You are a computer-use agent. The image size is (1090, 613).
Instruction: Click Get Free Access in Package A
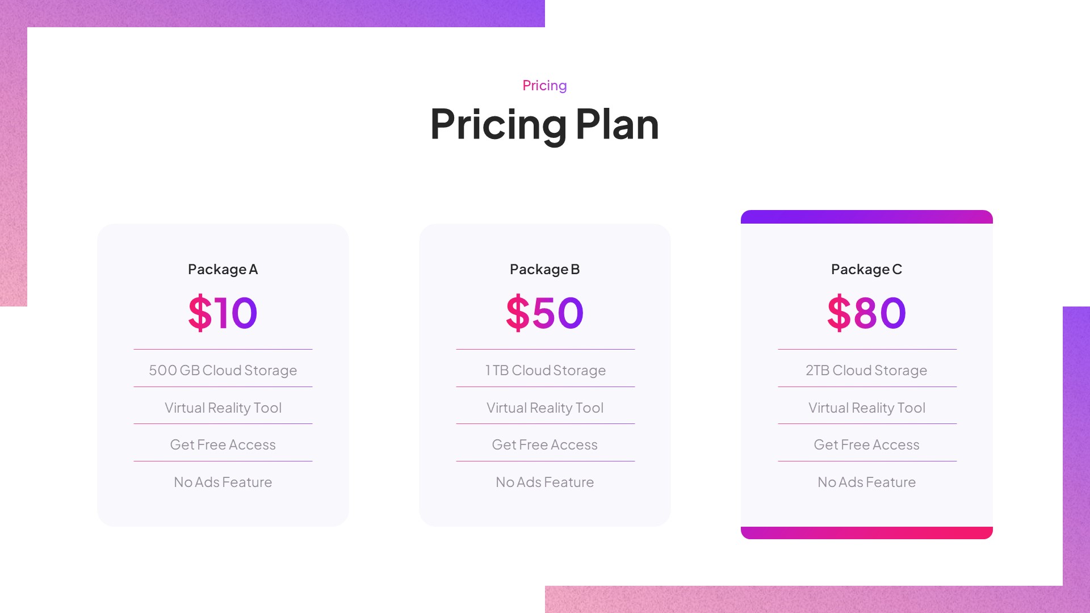click(223, 445)
